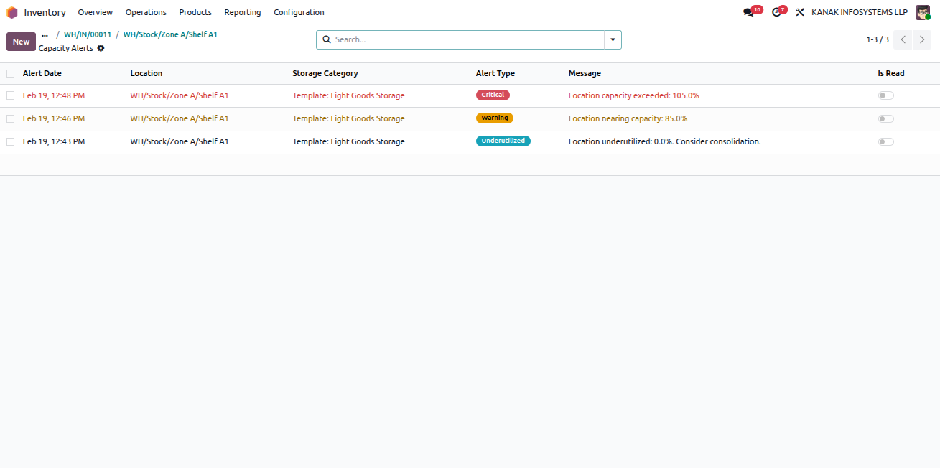Select the Feb 19, 12:43 PM row checkbox
The width and height of the screenshot is (940, 468).
pos(10,141)
